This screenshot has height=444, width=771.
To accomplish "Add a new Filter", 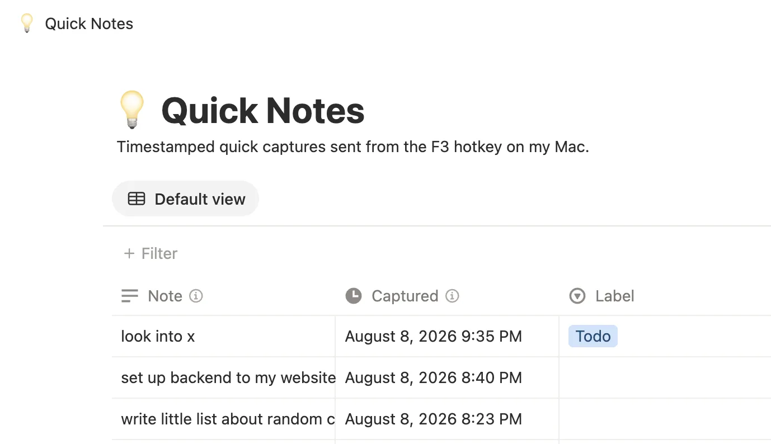I will pyautogui.click(x=151, y=253).
